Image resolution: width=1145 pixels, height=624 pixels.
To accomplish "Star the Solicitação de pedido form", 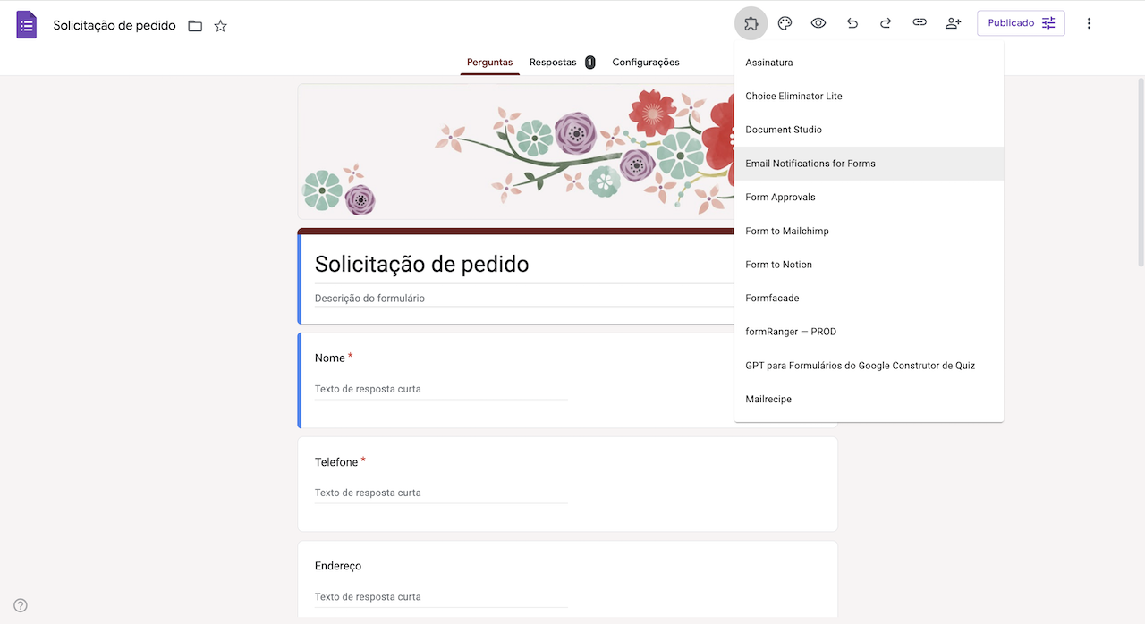I will click(x=220, y=26).
